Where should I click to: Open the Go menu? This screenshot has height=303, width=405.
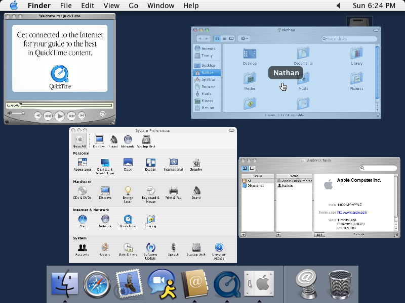(133, 6)
